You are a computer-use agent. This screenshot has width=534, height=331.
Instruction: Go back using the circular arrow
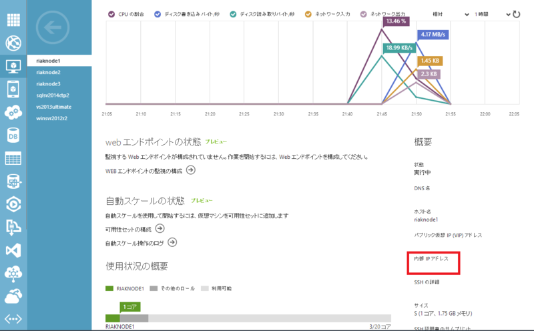[53, 27]
